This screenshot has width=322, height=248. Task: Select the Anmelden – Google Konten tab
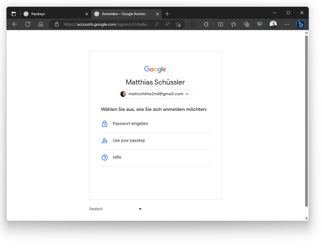pyautogui.click(x=127, y=14)
